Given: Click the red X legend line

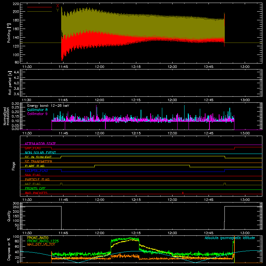Looking at the screenshot, I should pos(40,7).
